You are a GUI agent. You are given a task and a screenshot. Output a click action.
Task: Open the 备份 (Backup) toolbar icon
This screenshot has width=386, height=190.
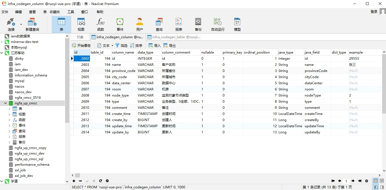pos(198,25)
